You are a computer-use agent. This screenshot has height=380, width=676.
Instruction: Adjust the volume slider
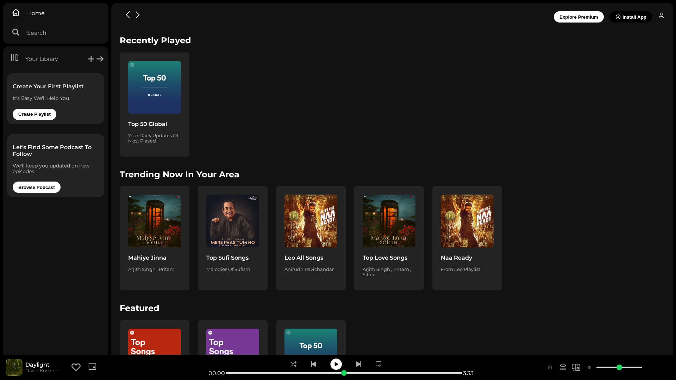(x=619, y=367)
